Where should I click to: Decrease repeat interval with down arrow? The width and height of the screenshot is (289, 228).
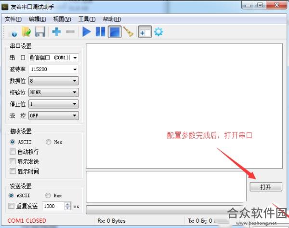(67, 208)
